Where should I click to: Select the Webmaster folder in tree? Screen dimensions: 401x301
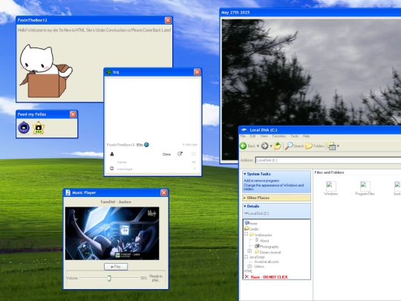(261, 235)
